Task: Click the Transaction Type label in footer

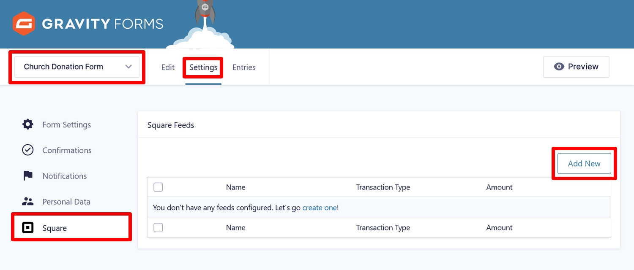Action: pyautogui.click(x=383, y=228)
